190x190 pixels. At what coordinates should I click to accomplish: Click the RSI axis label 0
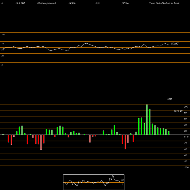coord(2,65)
